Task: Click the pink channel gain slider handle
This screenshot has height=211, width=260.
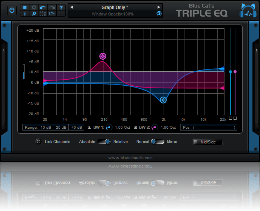Action: pyautogui.click(x=235, y=72)
